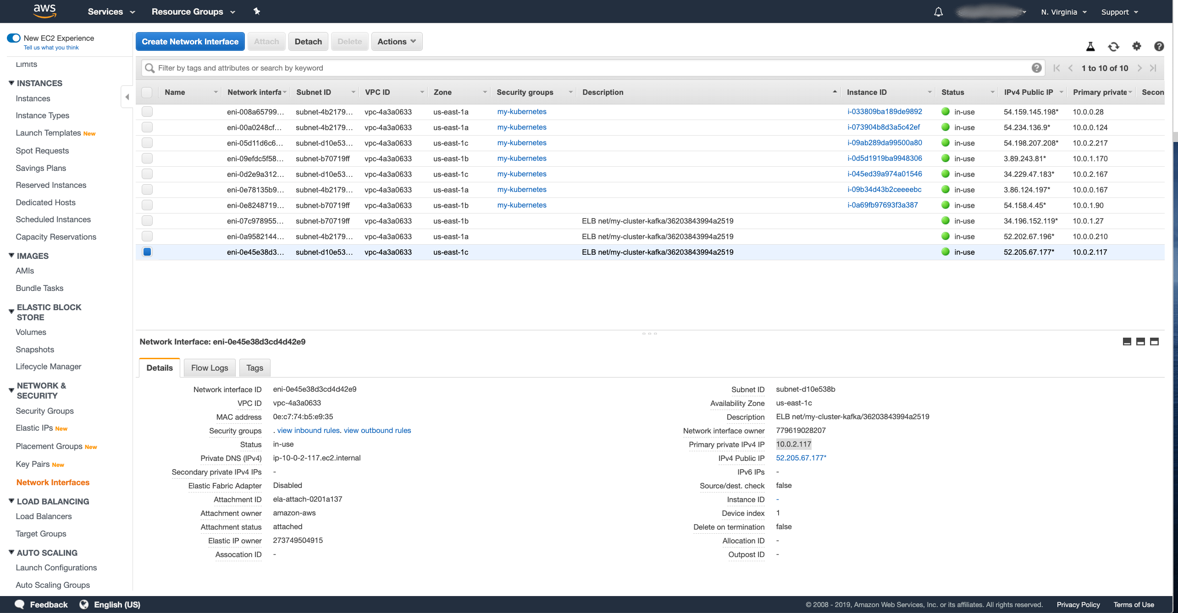The image size is (1178, 613).
Task: Click the Description column sort arrow
Action: pos(835,92)
